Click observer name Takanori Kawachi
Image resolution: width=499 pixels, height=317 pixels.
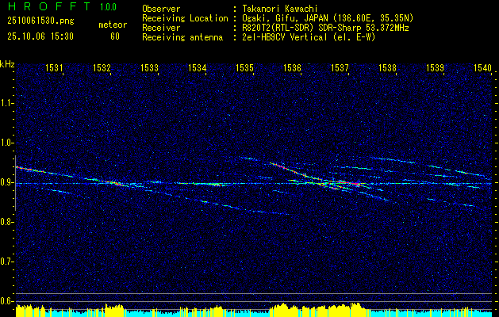pyautogui.click(x=280, y=9)
